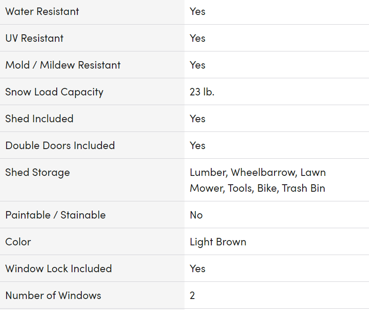Select the Window Lock Included label
Image resolution: width=369 pixels, height=310 pixels.
(58, 269)
